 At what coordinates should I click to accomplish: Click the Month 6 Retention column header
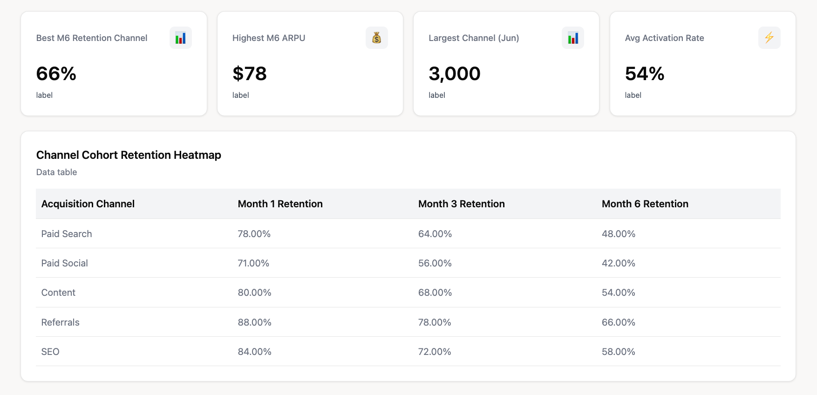[645, 204]
